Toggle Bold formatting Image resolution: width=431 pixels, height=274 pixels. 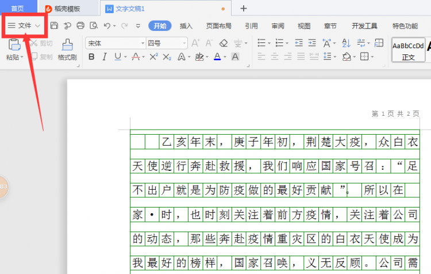(x=91, y=57)
